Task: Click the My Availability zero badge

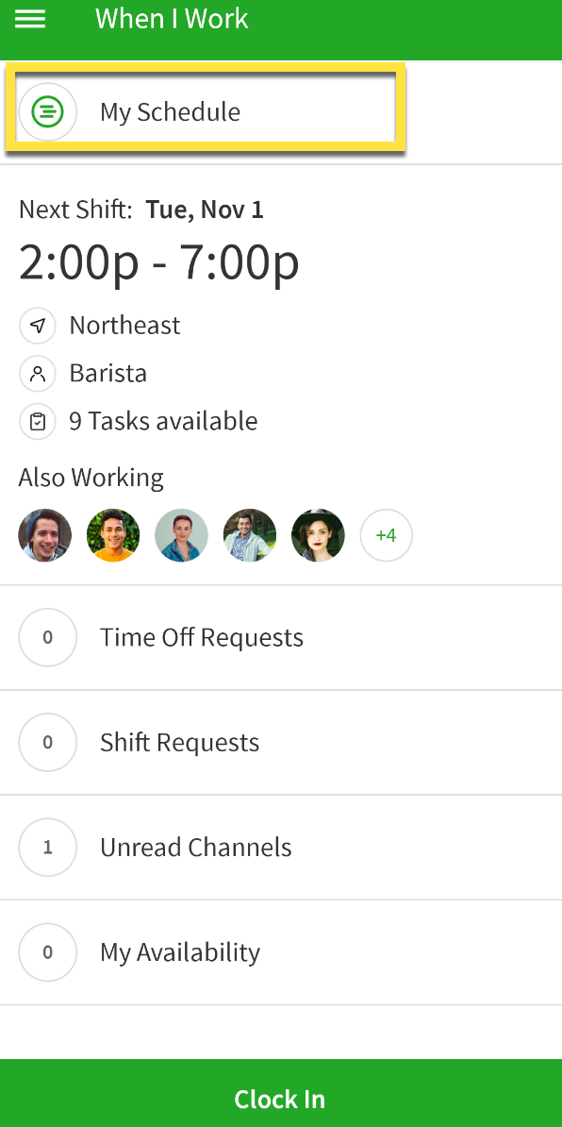Action: coord(47,951)
